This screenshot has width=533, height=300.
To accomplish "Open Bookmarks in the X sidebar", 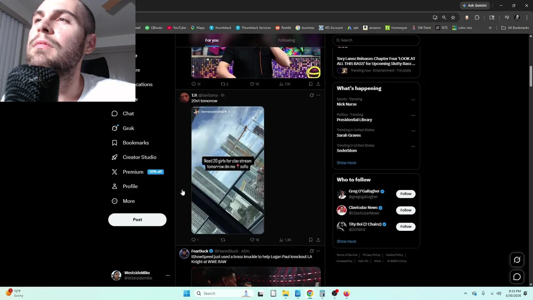I will pyautogui.click(x=130, y=142).
